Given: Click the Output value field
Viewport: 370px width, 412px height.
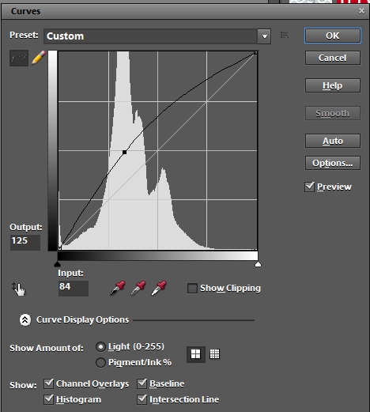Looking at the screenshot, I should coord(25,242).
